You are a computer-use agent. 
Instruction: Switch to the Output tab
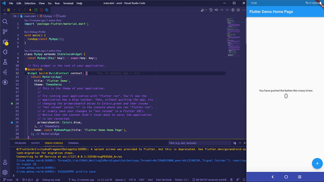(x=35, y=143)
